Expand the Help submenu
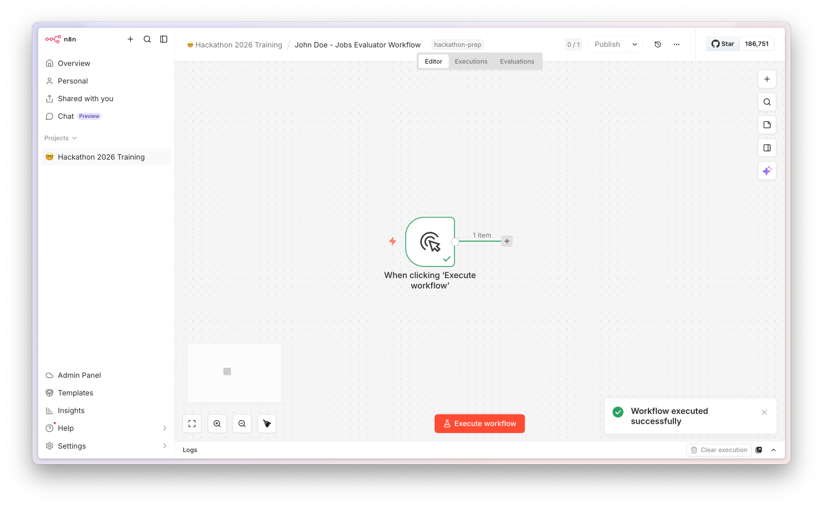 pyautogui.click(x=165, y=428)
